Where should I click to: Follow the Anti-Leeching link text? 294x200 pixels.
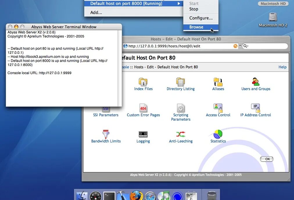(x=181, y=141)
